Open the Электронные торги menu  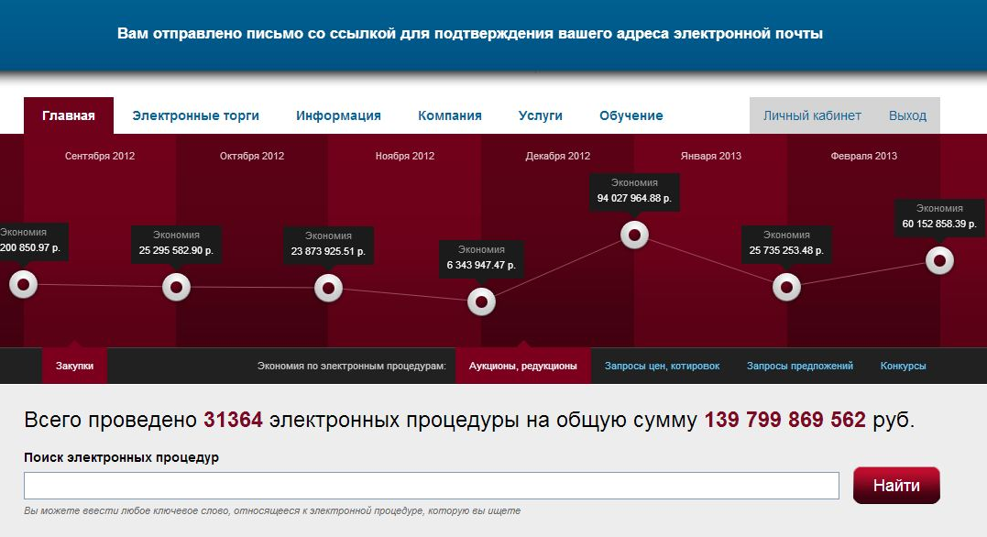196,115
